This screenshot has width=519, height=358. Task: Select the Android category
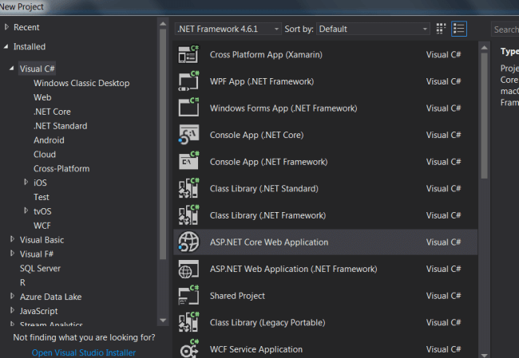click(x=49, y=140)
